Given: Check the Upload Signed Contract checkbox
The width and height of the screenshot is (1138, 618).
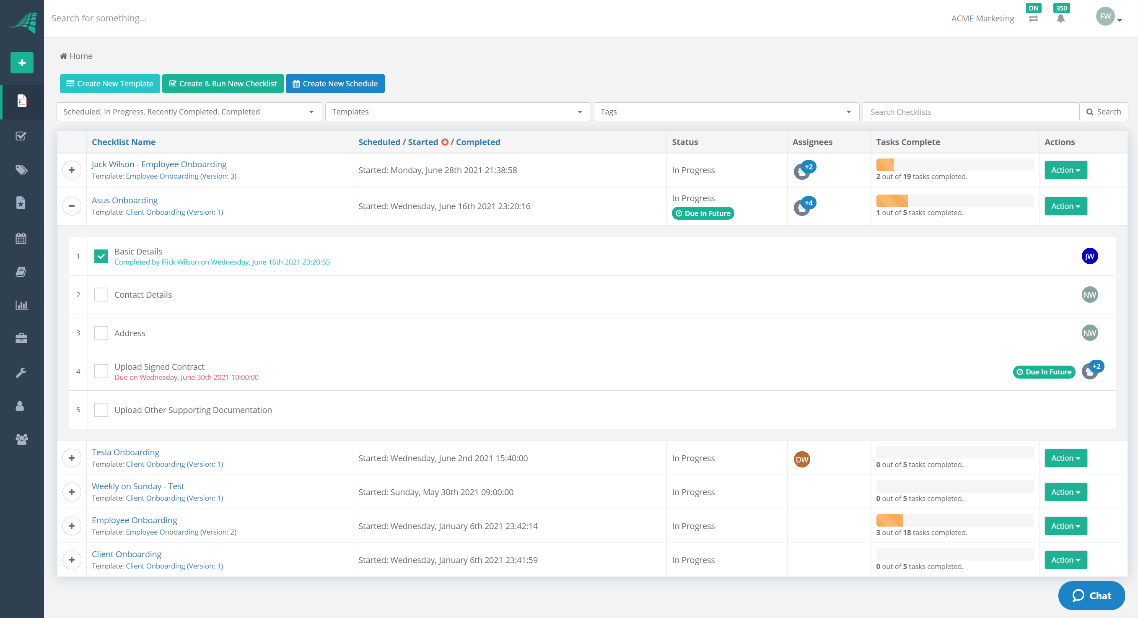Looking at the screenshot, I should (101, 371).
